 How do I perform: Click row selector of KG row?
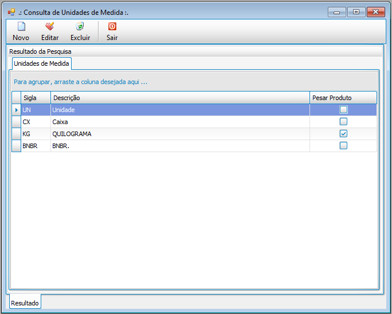(17, 134)
